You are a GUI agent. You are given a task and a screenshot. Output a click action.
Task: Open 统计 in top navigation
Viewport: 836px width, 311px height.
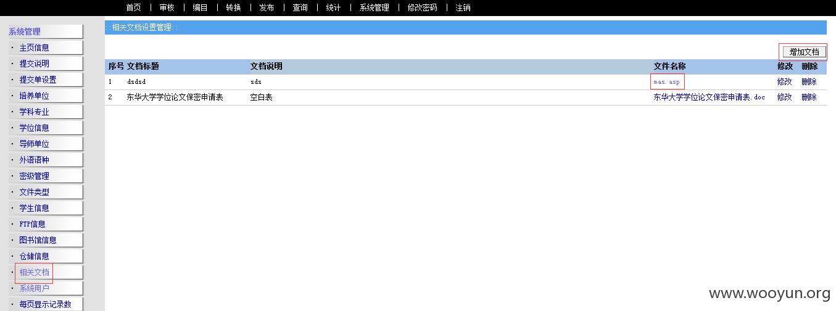[x=333, y=7]
